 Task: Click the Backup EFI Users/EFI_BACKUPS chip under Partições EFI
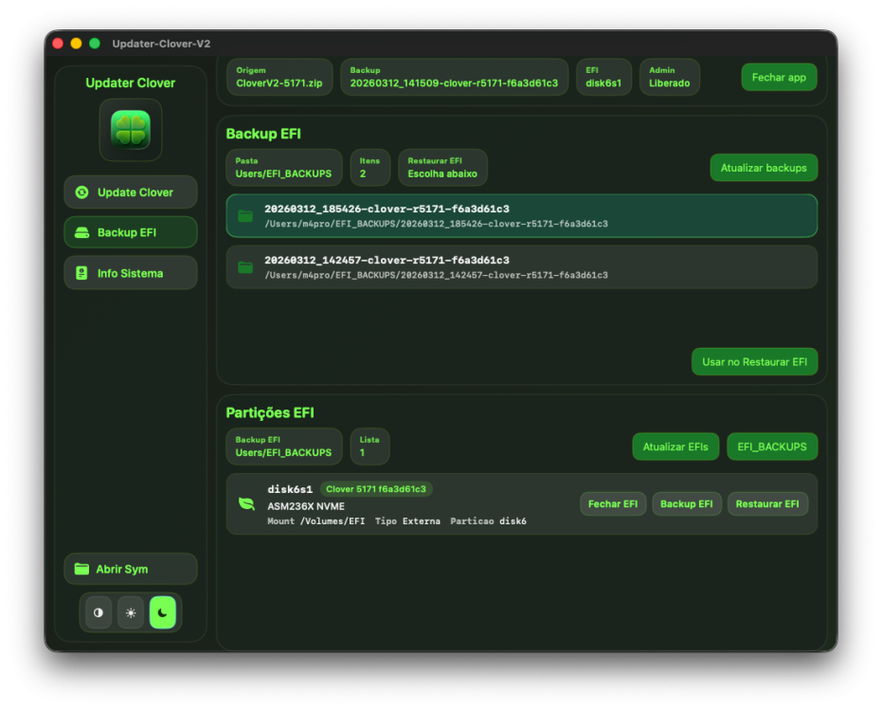coord(284,447)
